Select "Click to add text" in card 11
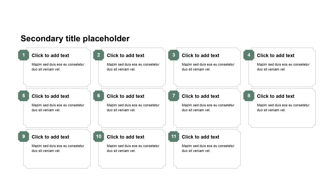 200,137
